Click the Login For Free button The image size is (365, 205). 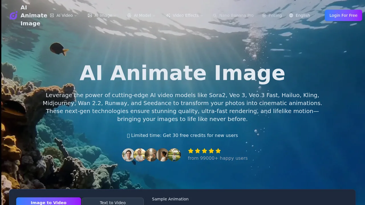pyautogui.click(x=343, y=15)
